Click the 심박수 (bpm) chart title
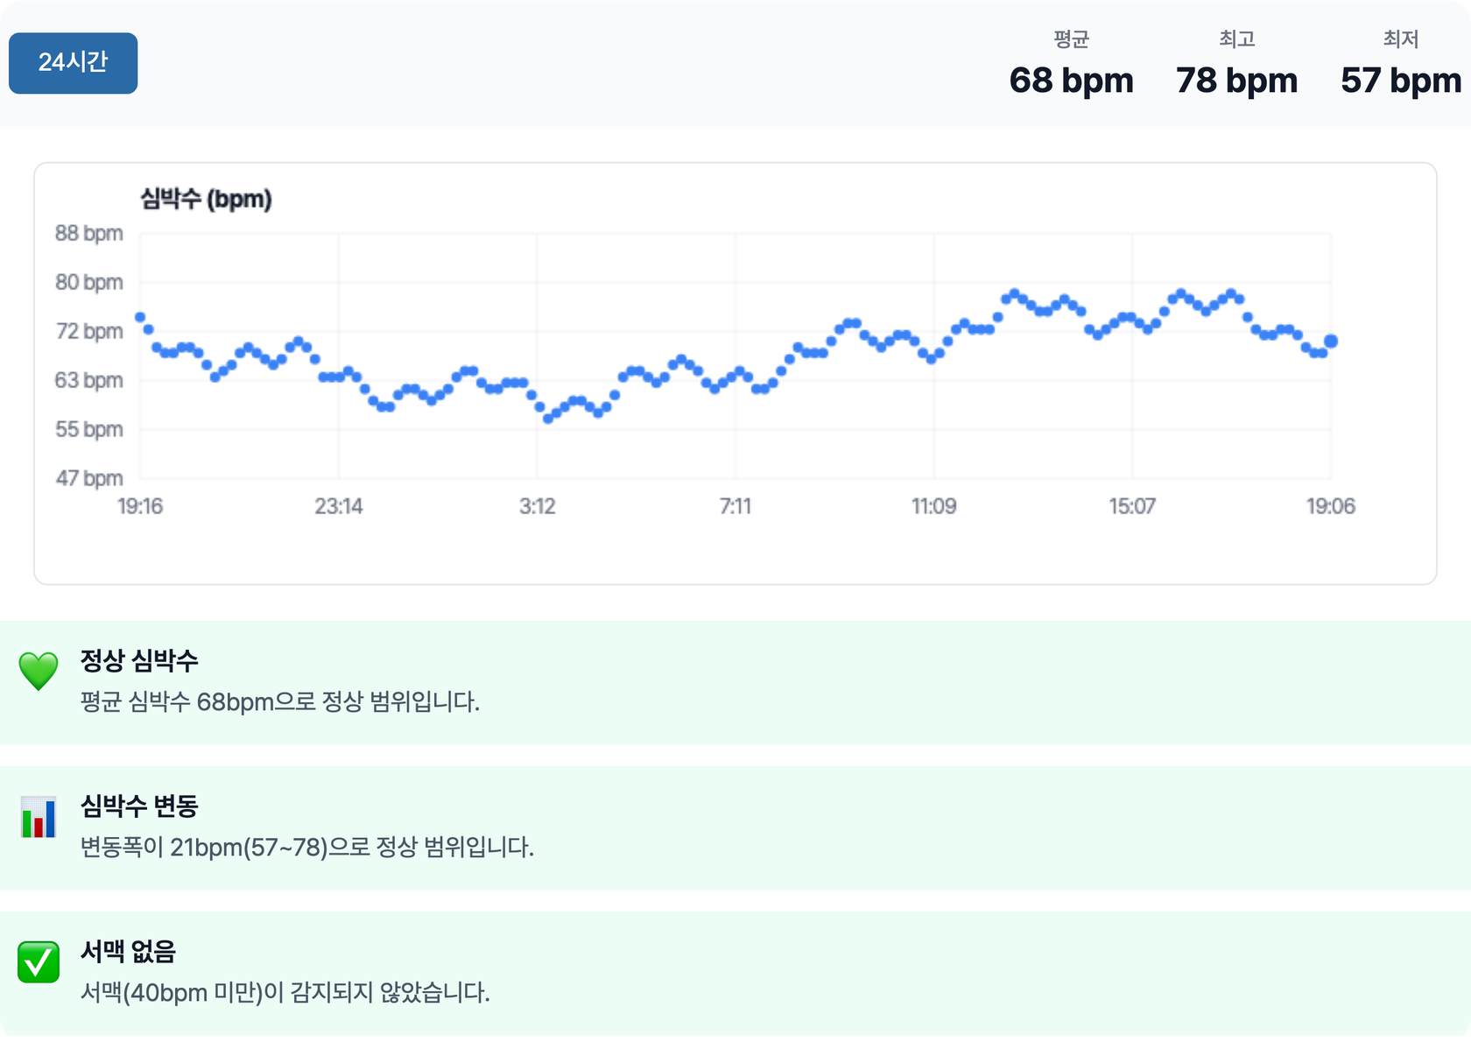The image size is (1471, 1042). pyautogui.click(x=207, y=199)
